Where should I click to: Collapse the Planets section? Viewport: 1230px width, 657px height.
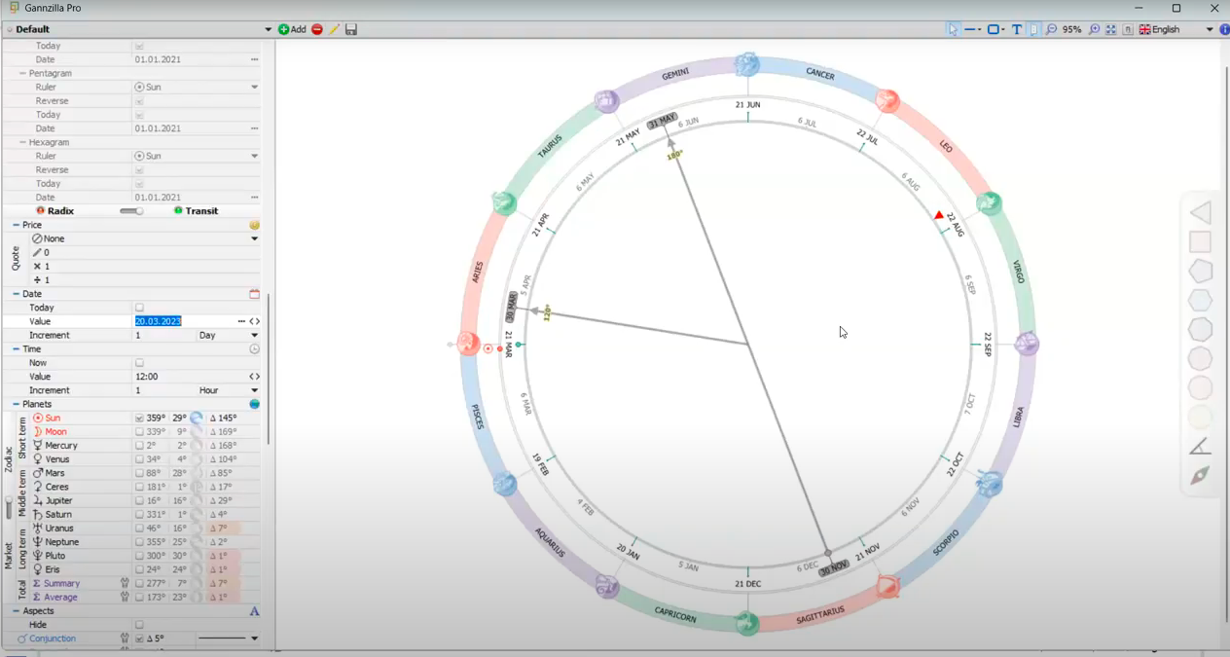(x=17, y=404)
